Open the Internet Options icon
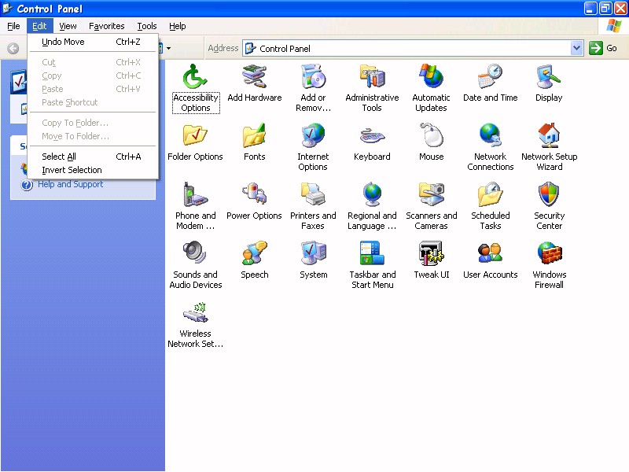 [313, 135]
